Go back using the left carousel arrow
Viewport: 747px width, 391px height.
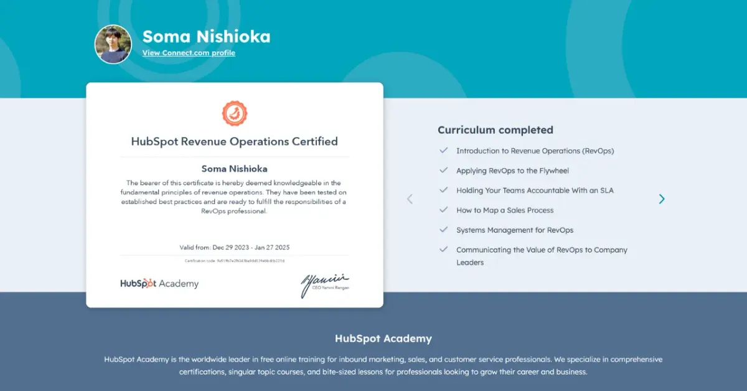tap(410, 199)
